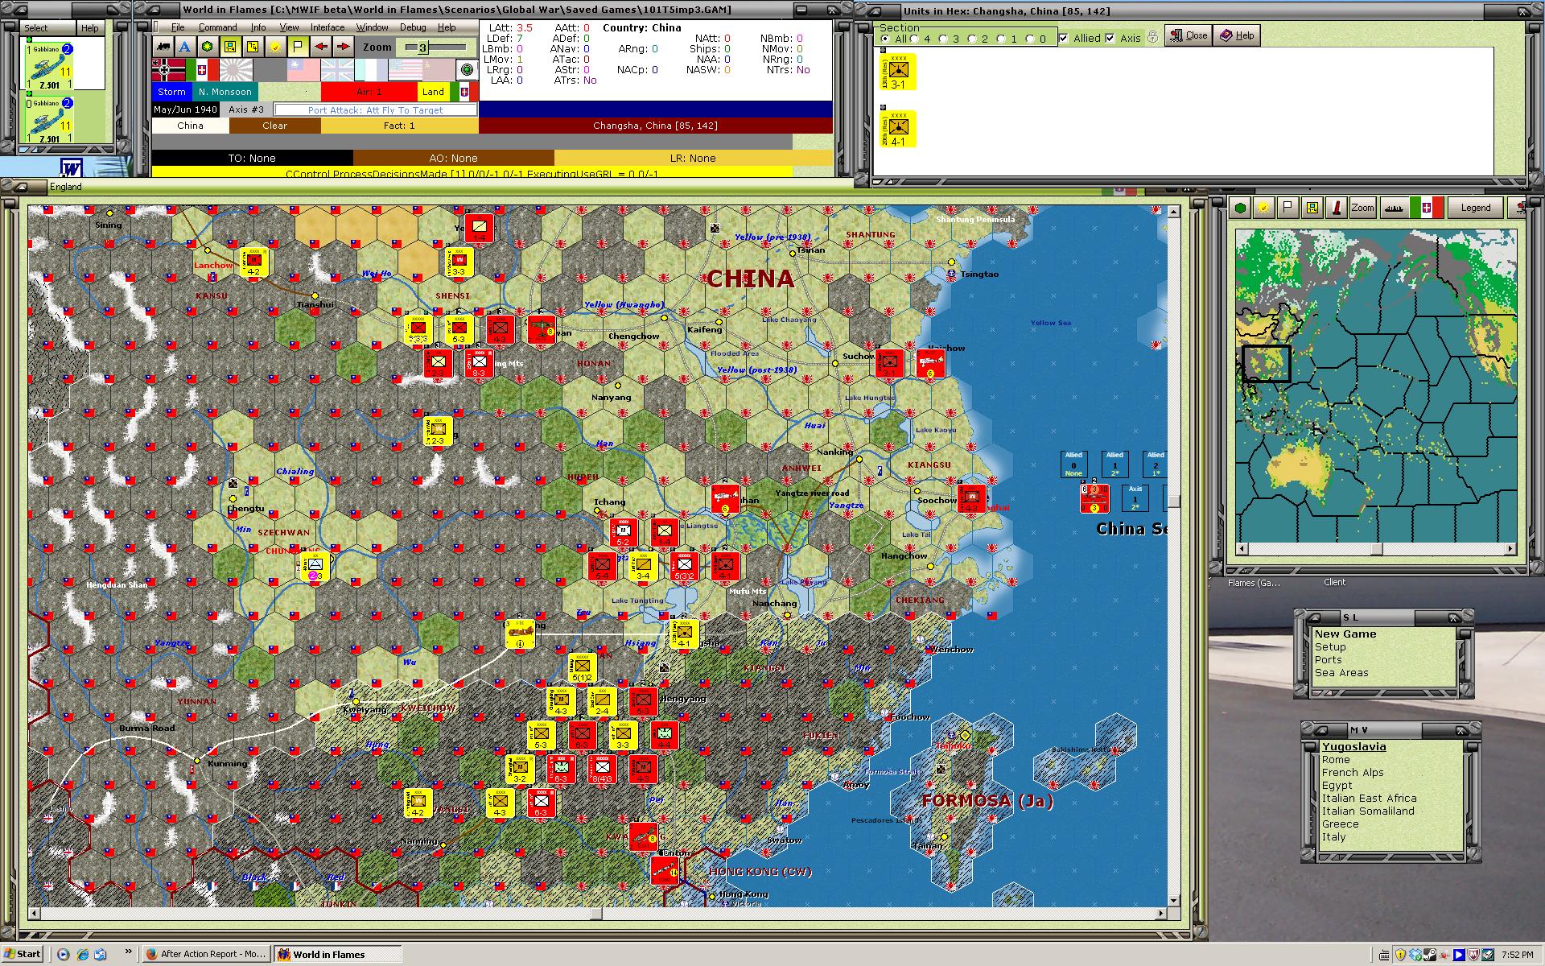Click the Select tab above the unit selector

point(36,28)
